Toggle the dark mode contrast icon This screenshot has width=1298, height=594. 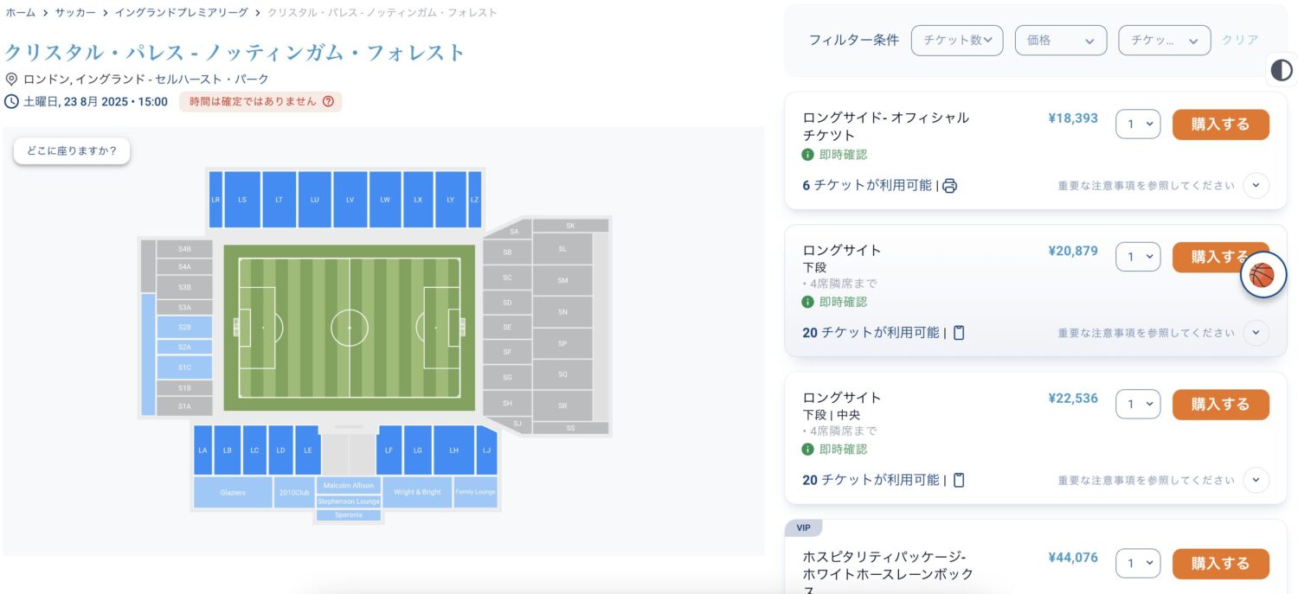[x=1282, y=70]
